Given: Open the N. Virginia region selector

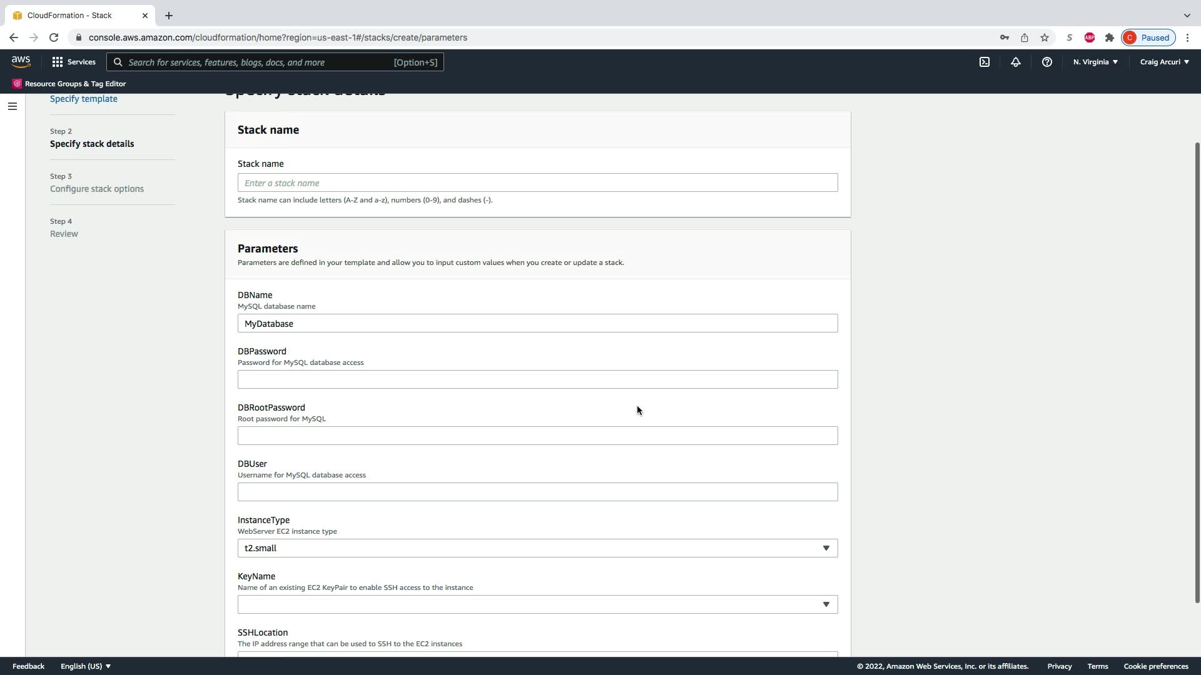Looking at the screenshot, I should [x=1095, y=62].
